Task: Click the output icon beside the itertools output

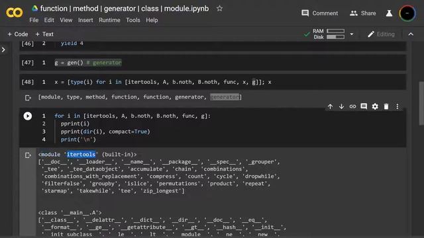Action: [28, 155]
